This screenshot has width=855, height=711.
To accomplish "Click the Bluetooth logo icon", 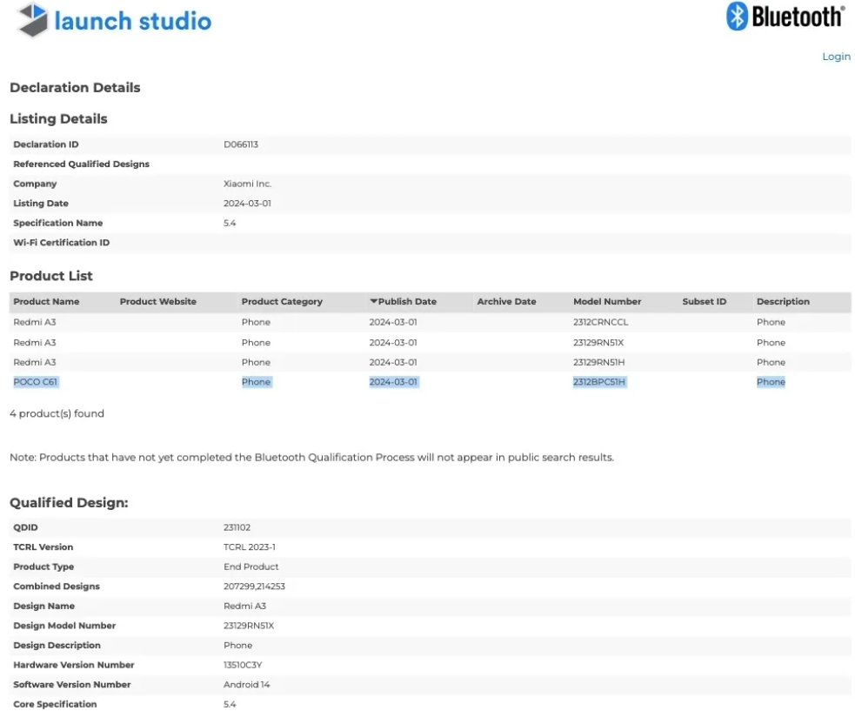I will coord(737,16).
